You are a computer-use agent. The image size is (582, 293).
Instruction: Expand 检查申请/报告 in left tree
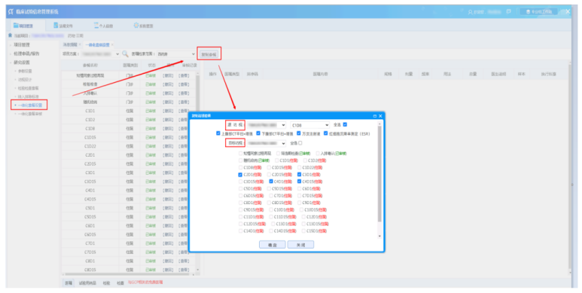[x=26, y=53]
